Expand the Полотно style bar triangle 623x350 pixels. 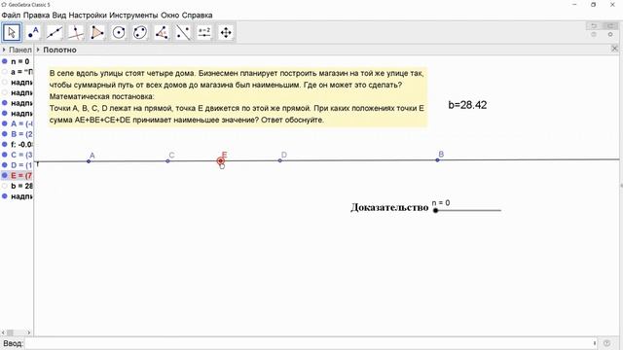click(38, 50)
